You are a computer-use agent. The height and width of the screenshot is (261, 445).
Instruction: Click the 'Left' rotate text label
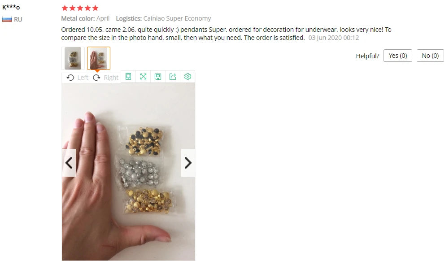pos(83,78)
